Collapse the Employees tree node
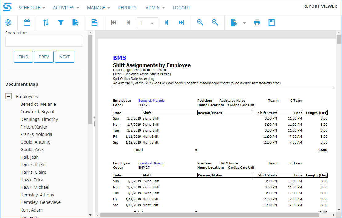Viewport: 342px width, 218px height. (x=9, y=97)
